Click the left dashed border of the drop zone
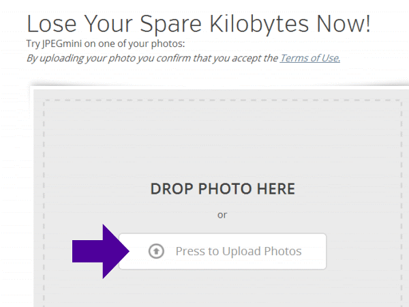 pyautogui.click(x=45, y=205)
